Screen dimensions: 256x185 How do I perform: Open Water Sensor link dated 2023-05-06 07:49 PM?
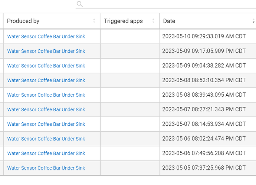pos(46,153)
